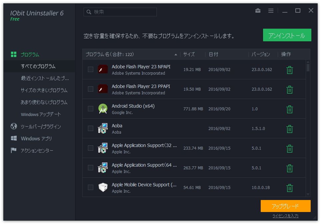Open the ライセンスを入力 link
The height and width of the screenshot is (224, 321).
pos(285,216)
